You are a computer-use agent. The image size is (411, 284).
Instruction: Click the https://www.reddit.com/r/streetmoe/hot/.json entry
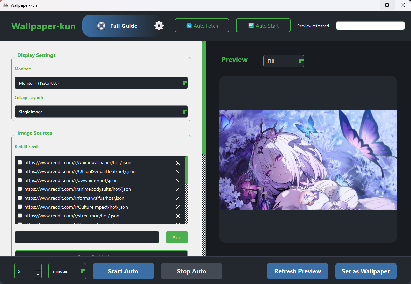pyautogui.click(x=72, y=216)
